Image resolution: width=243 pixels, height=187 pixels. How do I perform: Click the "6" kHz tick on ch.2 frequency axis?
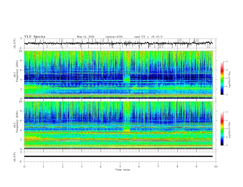coord(21,121)
